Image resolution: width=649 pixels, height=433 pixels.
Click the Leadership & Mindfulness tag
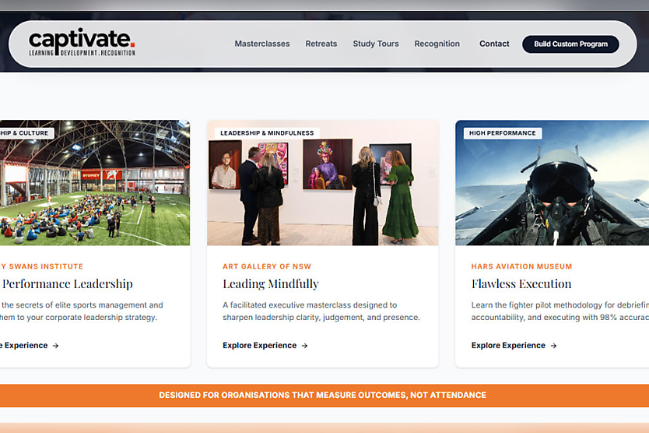[267, 133]
